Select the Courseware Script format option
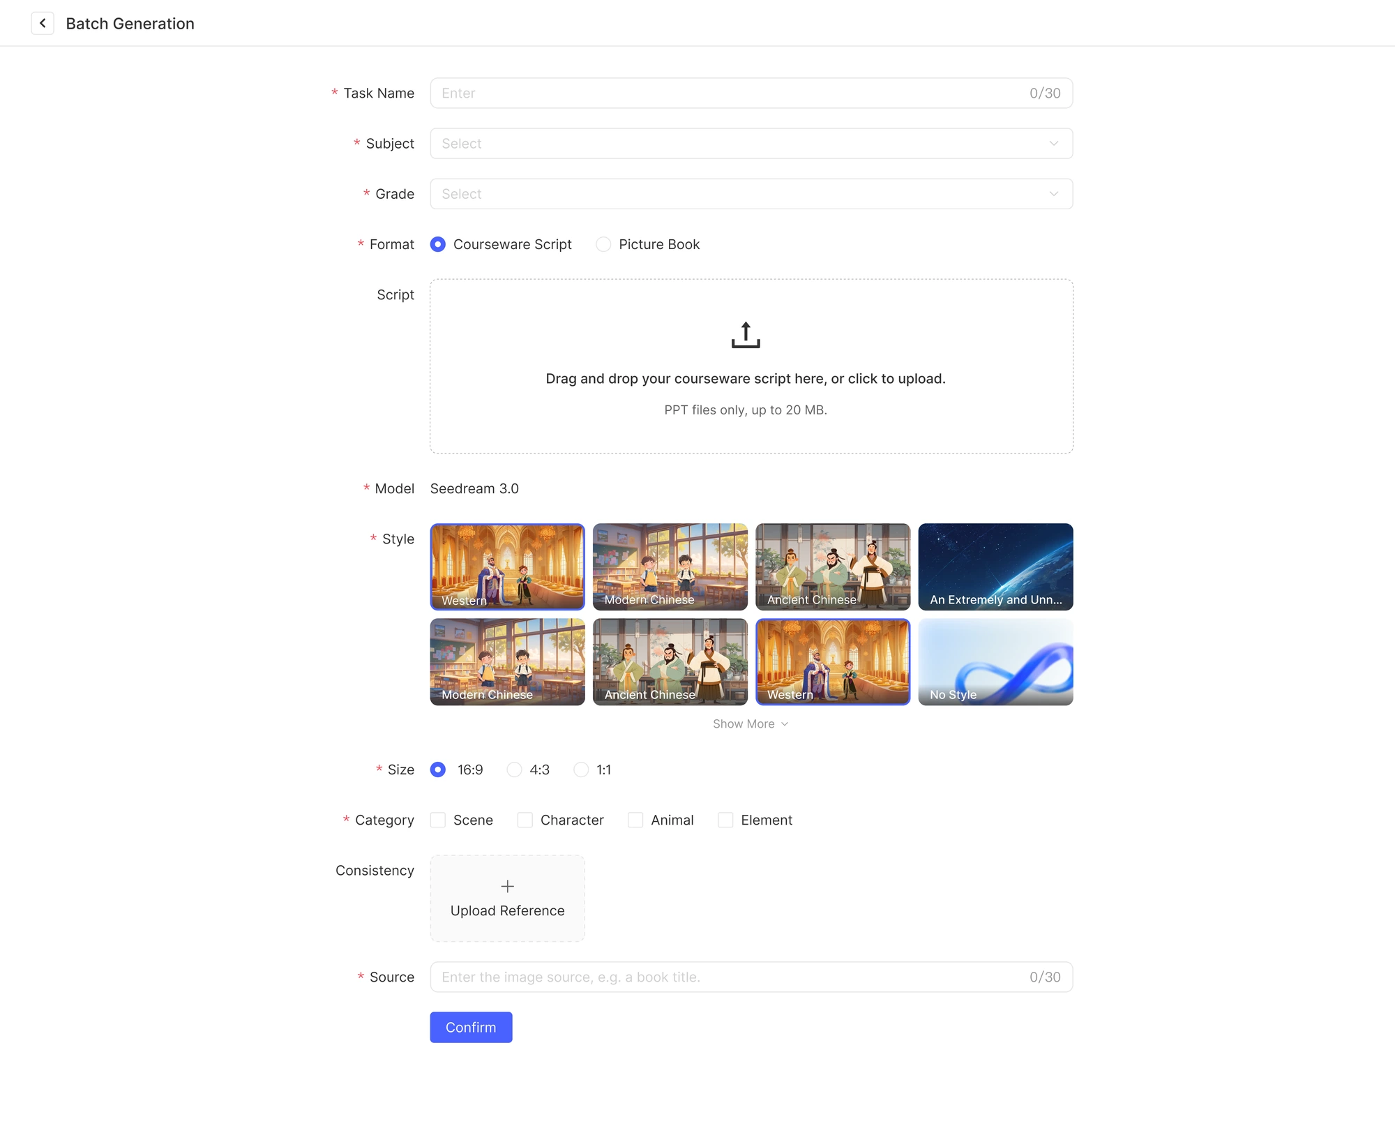This screenshot has width=1395, height=1133. coord(501,244)
